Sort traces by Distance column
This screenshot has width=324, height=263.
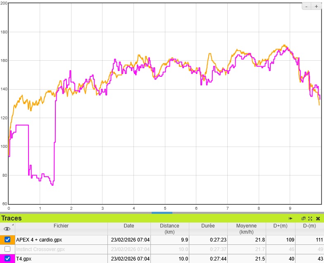click(x=169, y=229)
